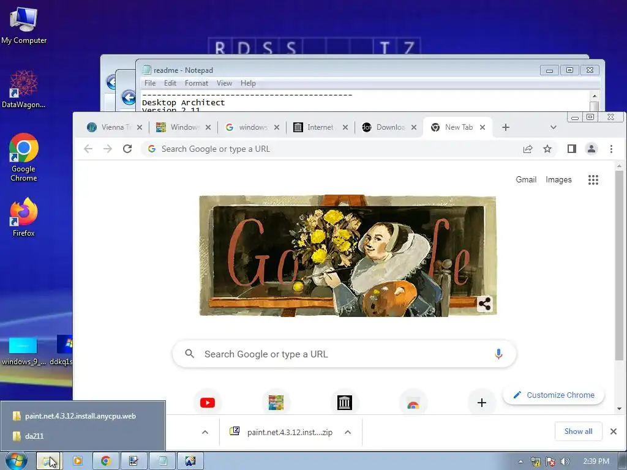Click the Google Doodle painting image
Viewport: 627px width, 470px height.
pos(348,256)
